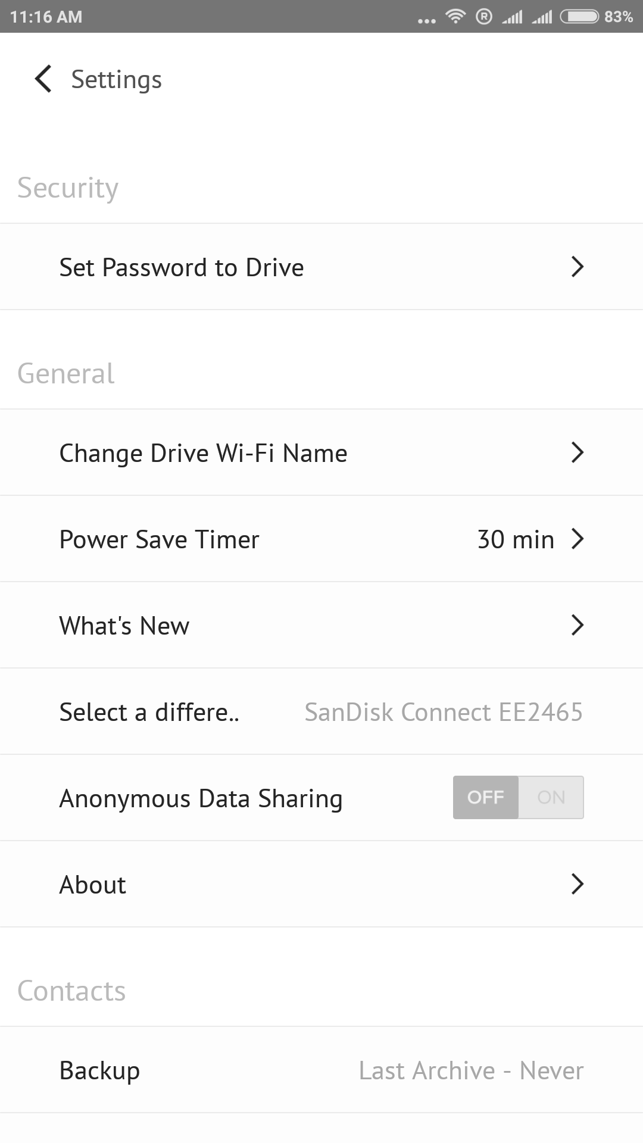Tap the registered R status icon
The width and height of the screenshot is (643, 1143).
pyautogui.click(x=484, y=17)
